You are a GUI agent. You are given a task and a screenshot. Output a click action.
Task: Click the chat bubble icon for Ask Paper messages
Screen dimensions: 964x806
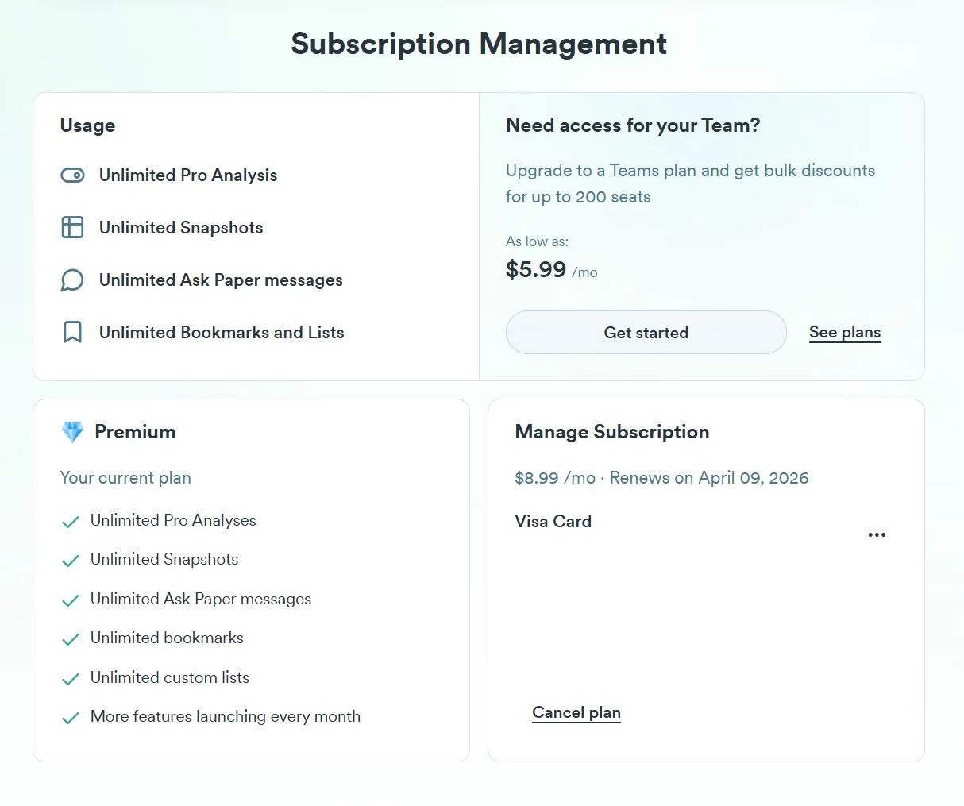point(72,280)
